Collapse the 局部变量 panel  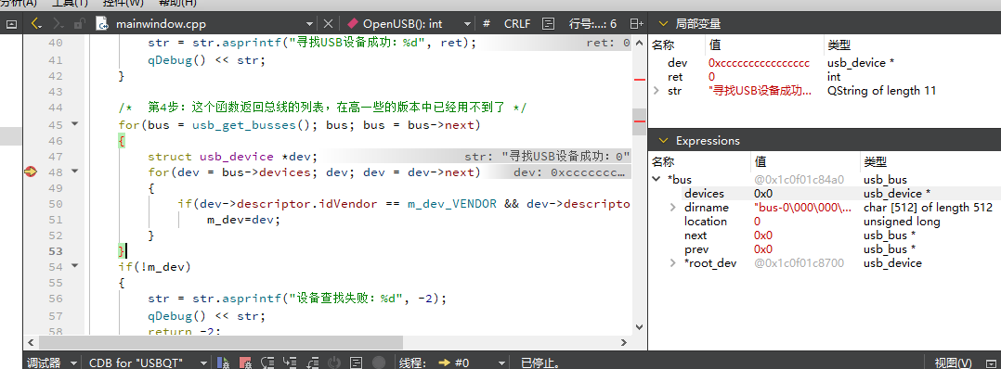(x=662, y=24)
